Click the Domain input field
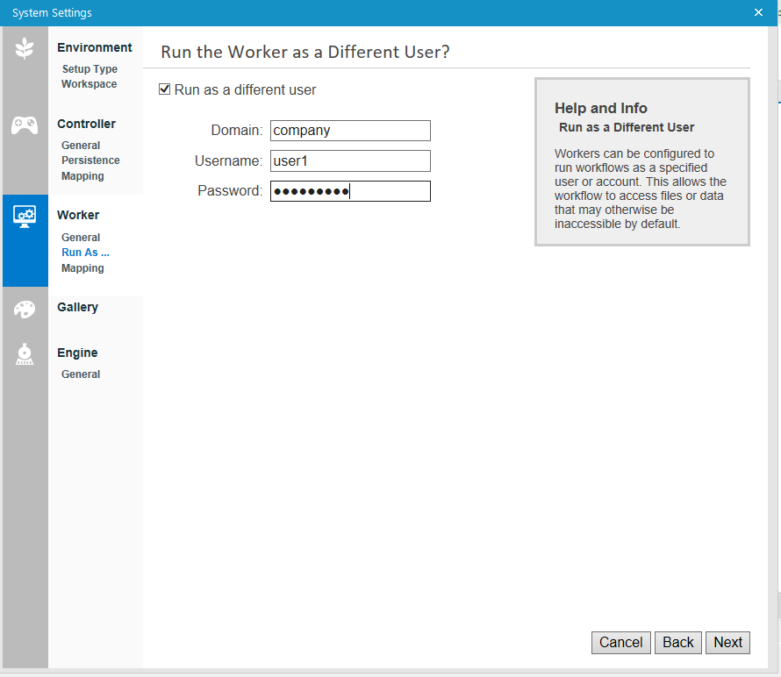This screenshot has width=781, height=677. (350, 131)
